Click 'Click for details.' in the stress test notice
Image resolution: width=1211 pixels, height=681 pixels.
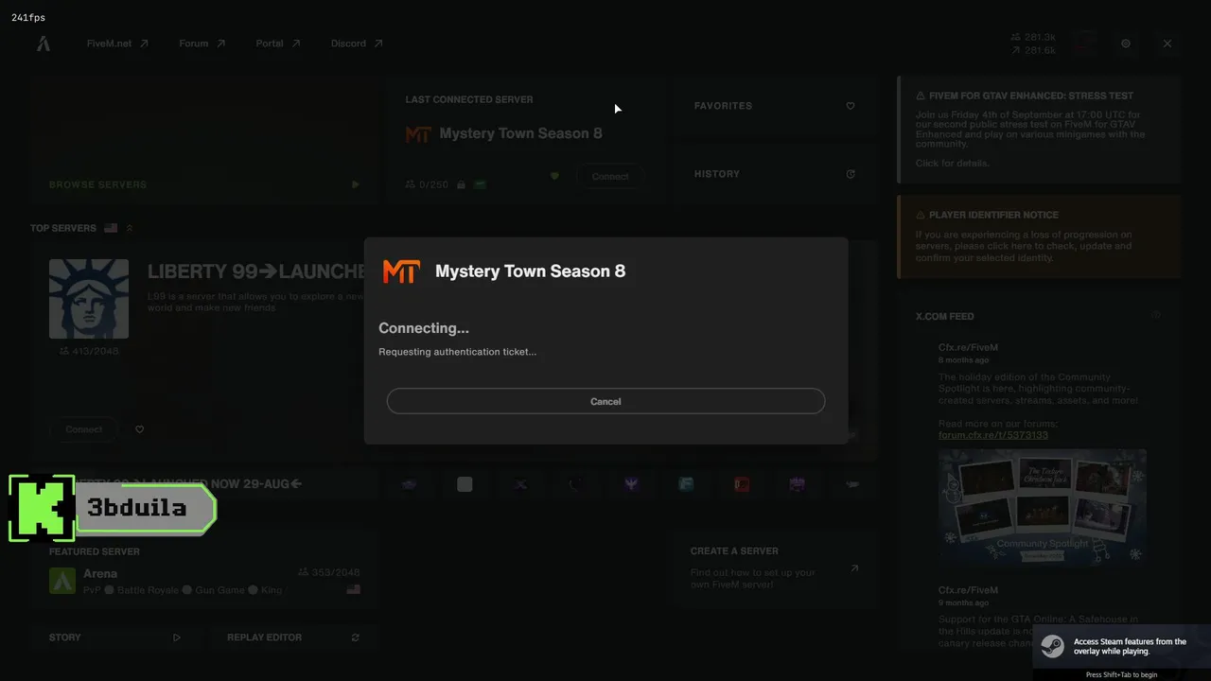click(953, 164)
